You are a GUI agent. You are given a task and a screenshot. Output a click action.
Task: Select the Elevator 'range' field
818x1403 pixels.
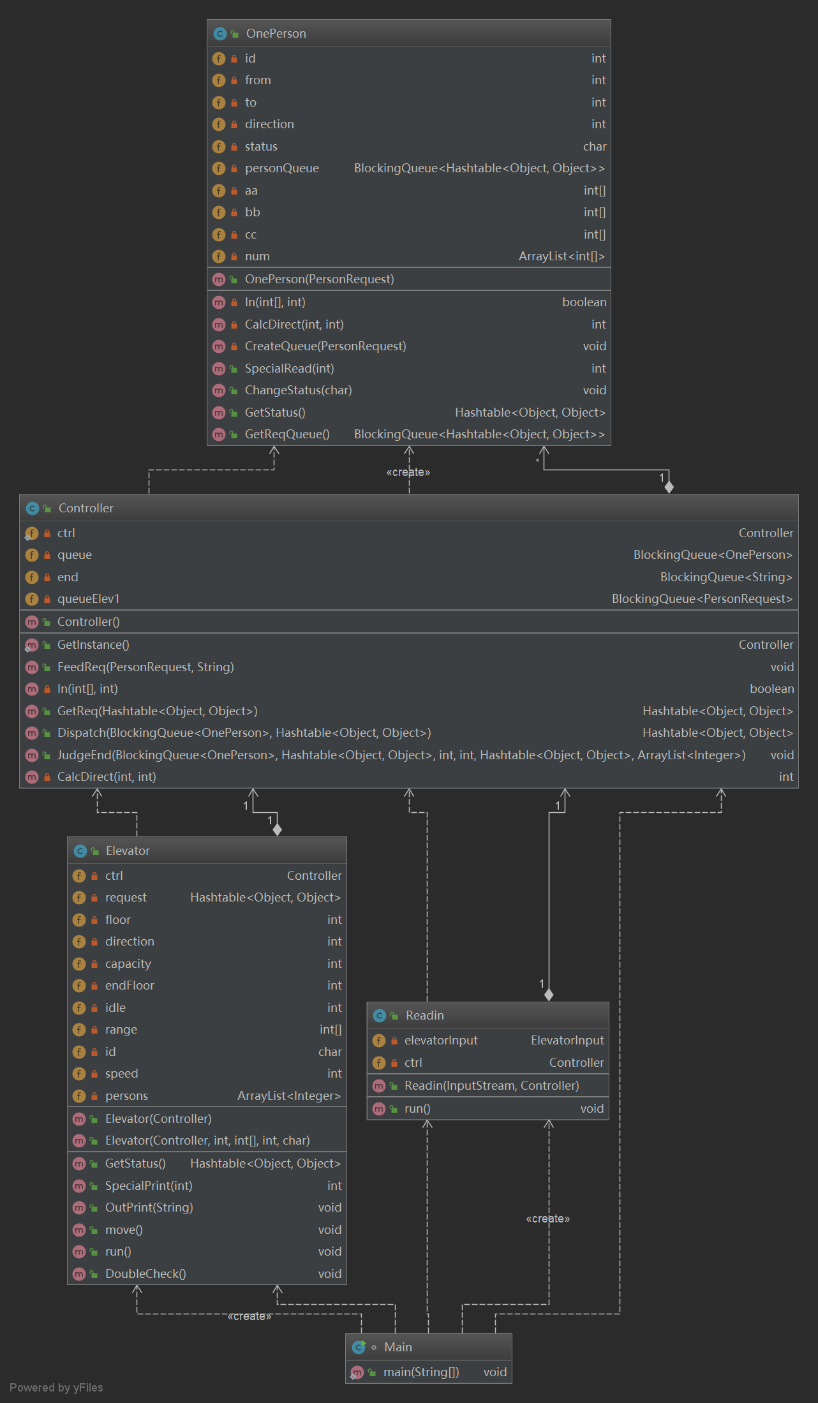point(207,1030)
